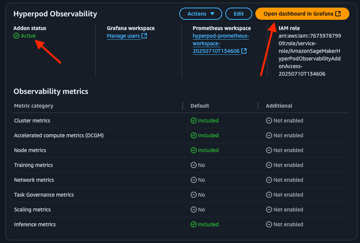Image resolution: width=360 pixels, height=243 pixels.
Task: Click external link icon after Prometheus workspace name
Action: pos(244,51)
